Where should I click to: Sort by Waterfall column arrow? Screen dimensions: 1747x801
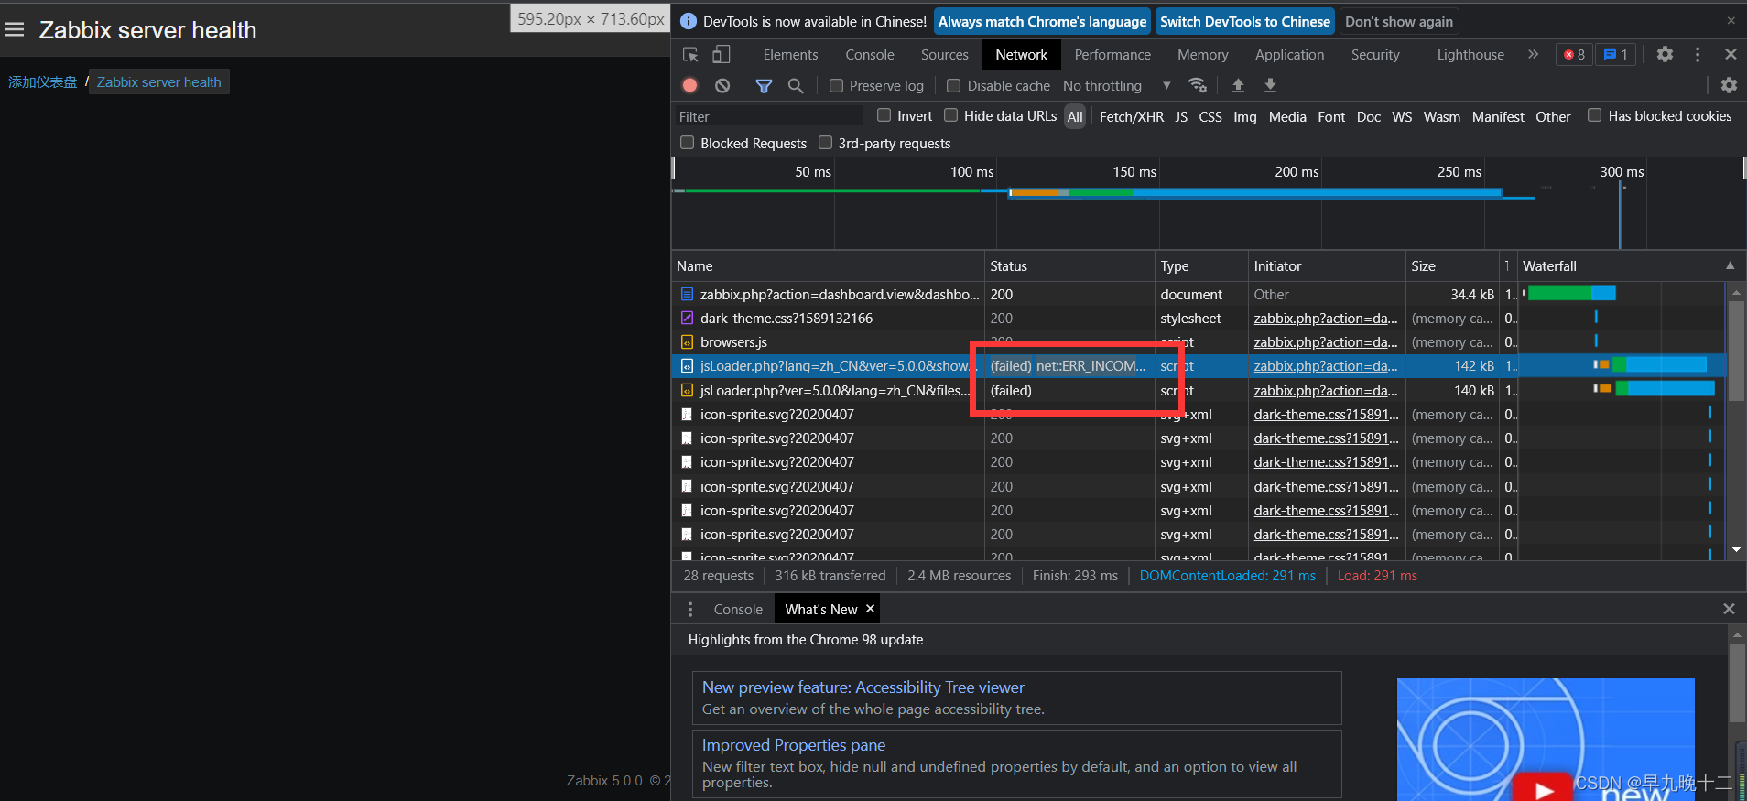1731,265
